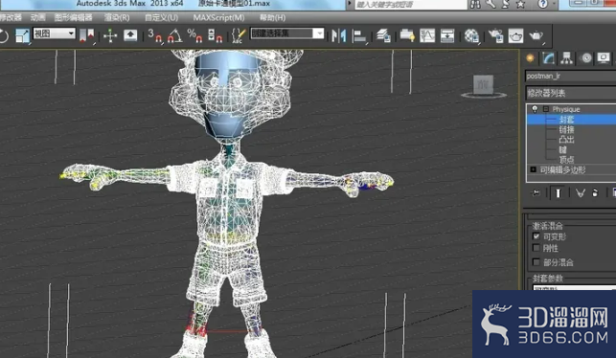Click the Edit Named Selection Sets icon
Image resolution: width=616 pixels, height=358 pixels.
tap(239, 35)
